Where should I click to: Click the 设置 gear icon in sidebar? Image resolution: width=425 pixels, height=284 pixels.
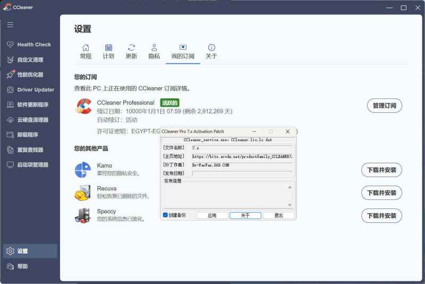click(10, 251)
